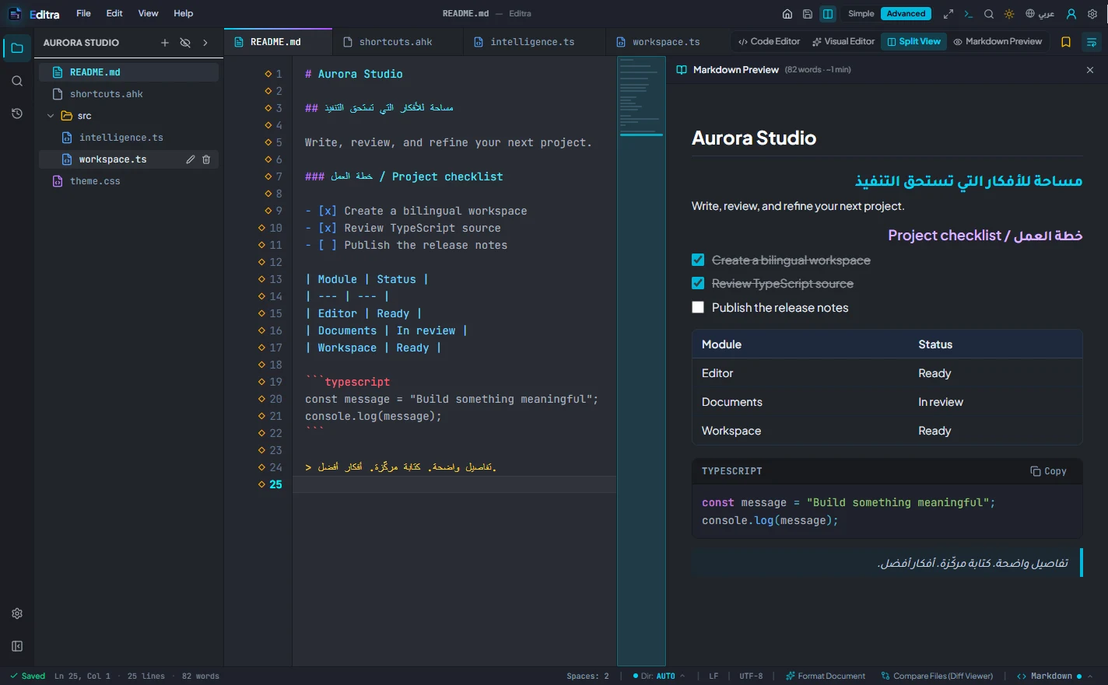The image size is (1108, 685).
Task: Click the minimap code overview
Action: [x=641, y=361]
